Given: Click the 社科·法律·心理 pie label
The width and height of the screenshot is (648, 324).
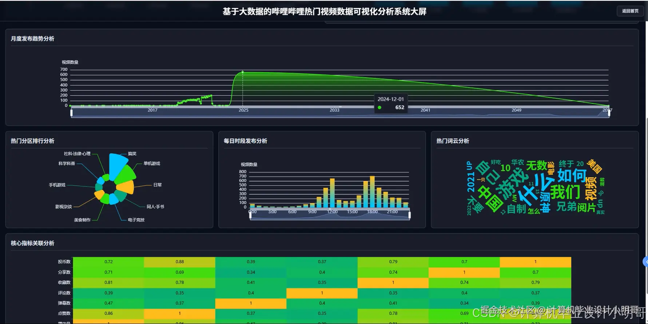Looking at the screenshot, I should click(77, 154).
